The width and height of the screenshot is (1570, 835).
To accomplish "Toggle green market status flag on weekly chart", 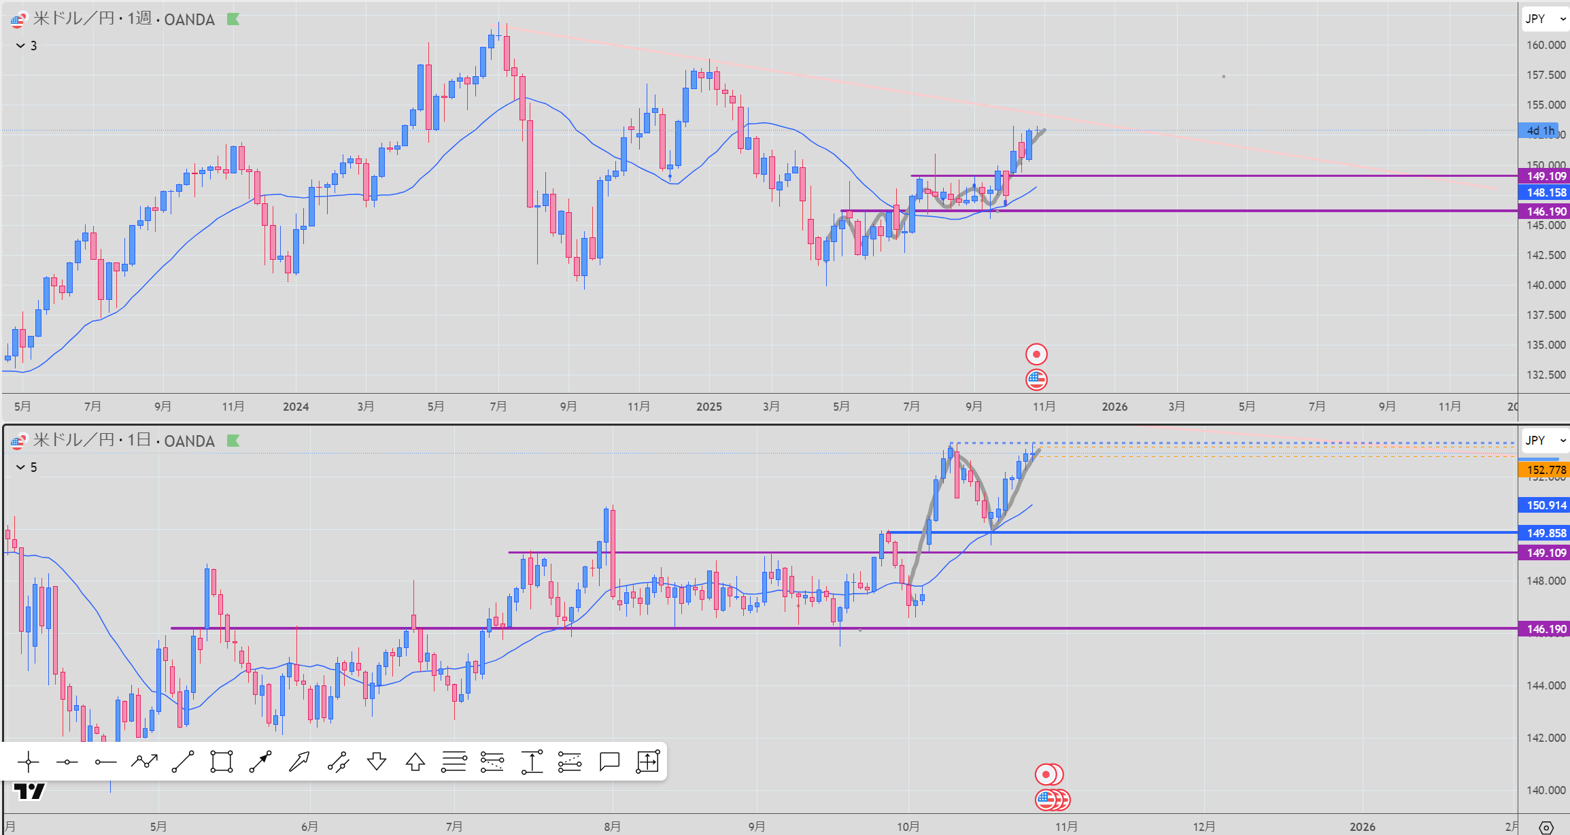I will pos(233,20).
